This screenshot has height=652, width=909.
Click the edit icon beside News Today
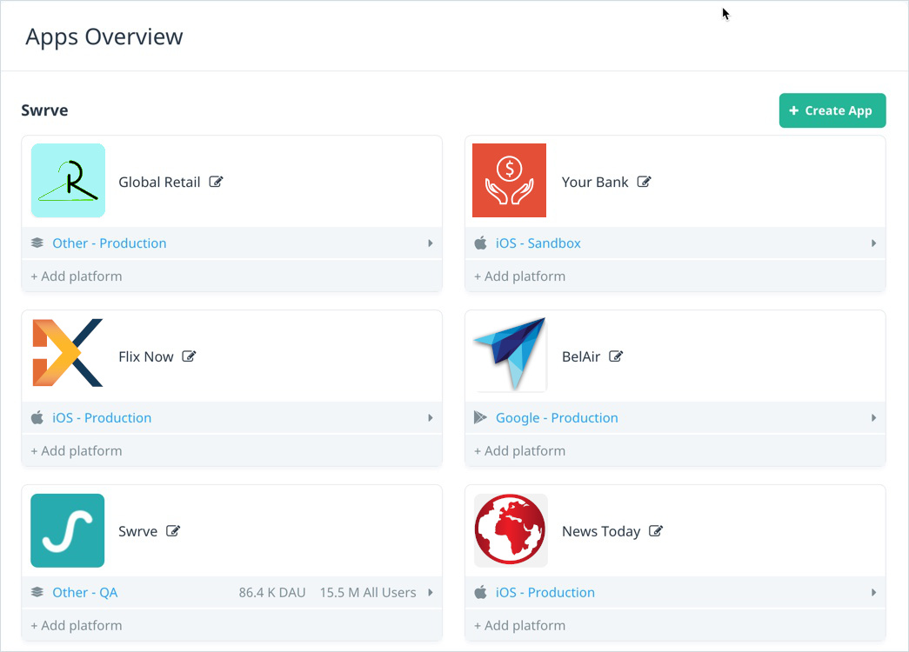tap(656, 530)
